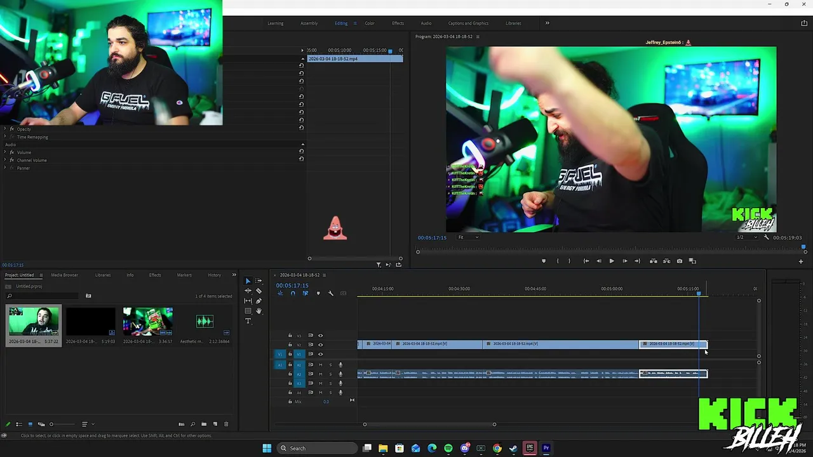Toggle snap in timeline
The width and height of the screenshot is (813, 457).
coord(293,293)
